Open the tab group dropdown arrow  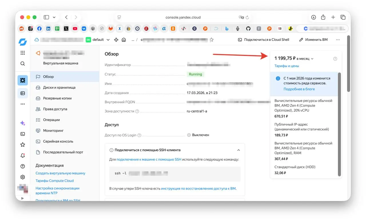click(x=54, y=17)
